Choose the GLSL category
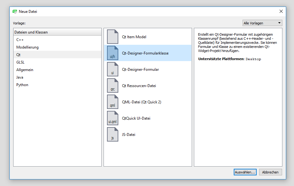The image size is (294, 186). [x=57, y=62]
